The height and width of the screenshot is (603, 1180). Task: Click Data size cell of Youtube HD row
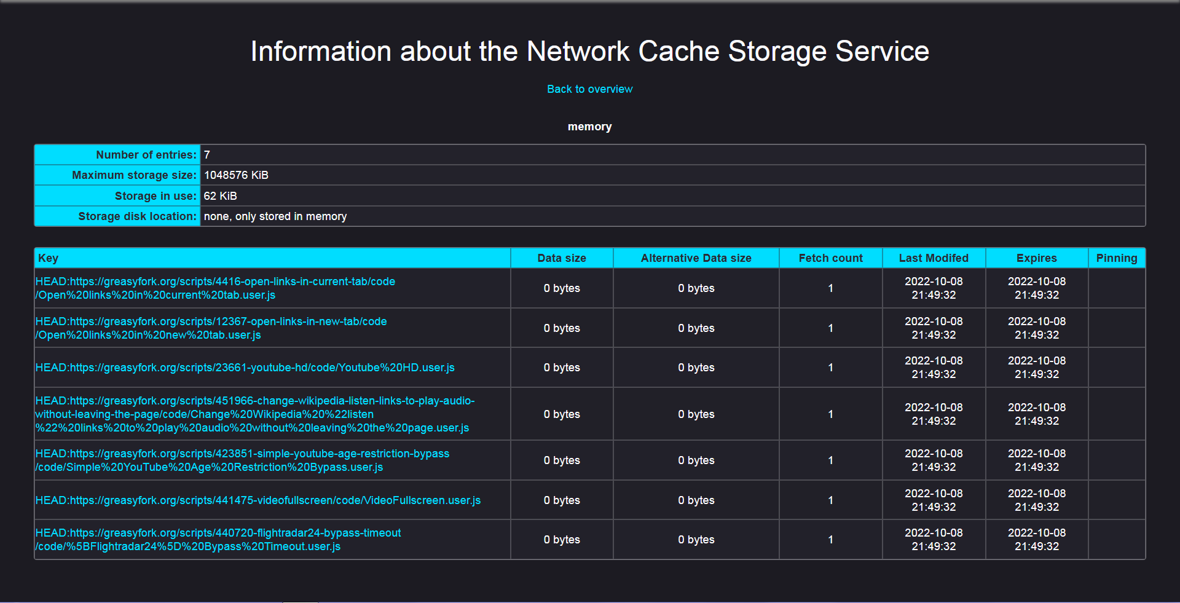pos(562,368)
